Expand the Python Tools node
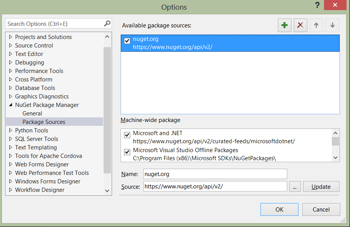The height and width of the screenshot is (227, 350). [10, 130]
